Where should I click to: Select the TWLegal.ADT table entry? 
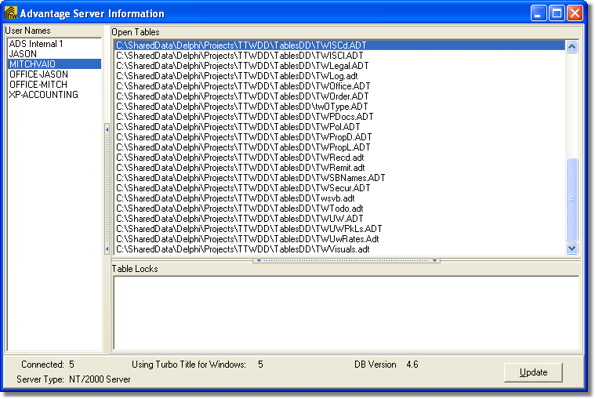[x=242, y=66]
